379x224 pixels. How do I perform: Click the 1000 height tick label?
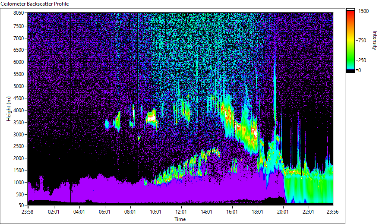pyautogui.click(x=19, y=183)
